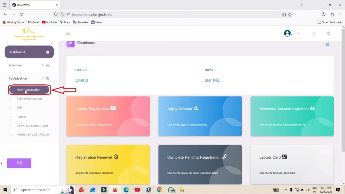Open the Registration Renewal card
Screen dimensions: 345x194
tap(108, 164)
